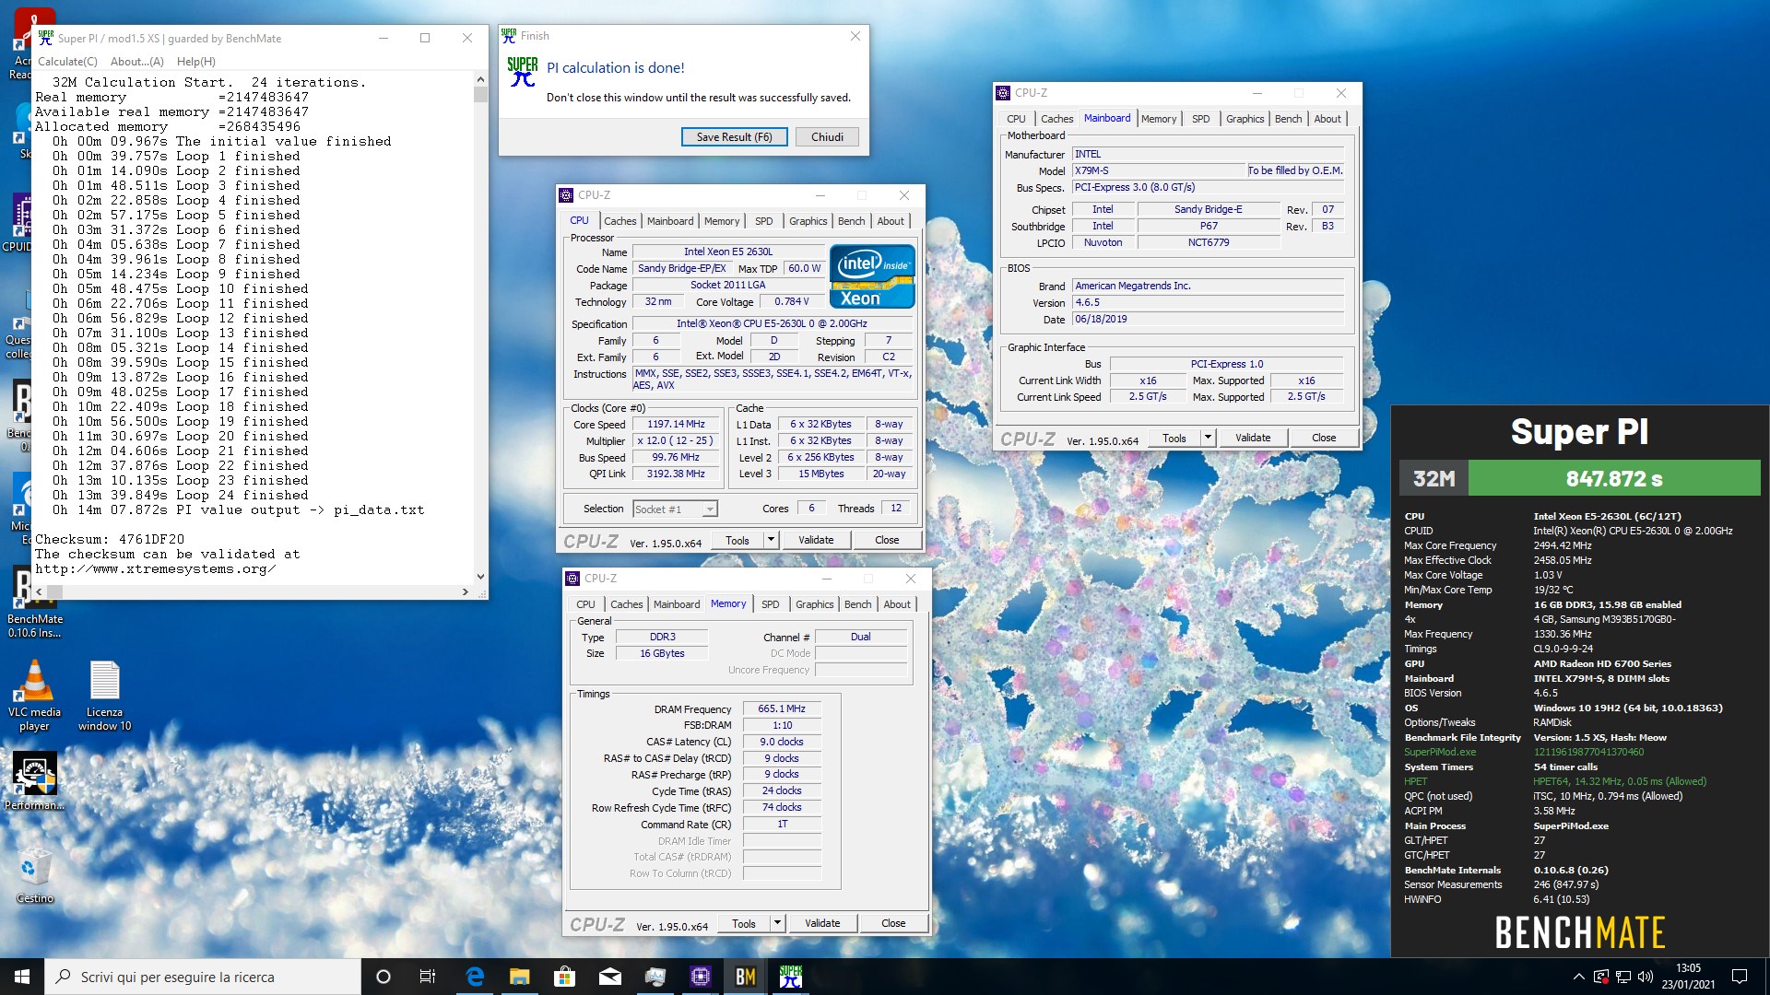Click Super PI icon in Finish dialog
The image size is (1770, 995).
pyautogui.click(x=523, y=72)
